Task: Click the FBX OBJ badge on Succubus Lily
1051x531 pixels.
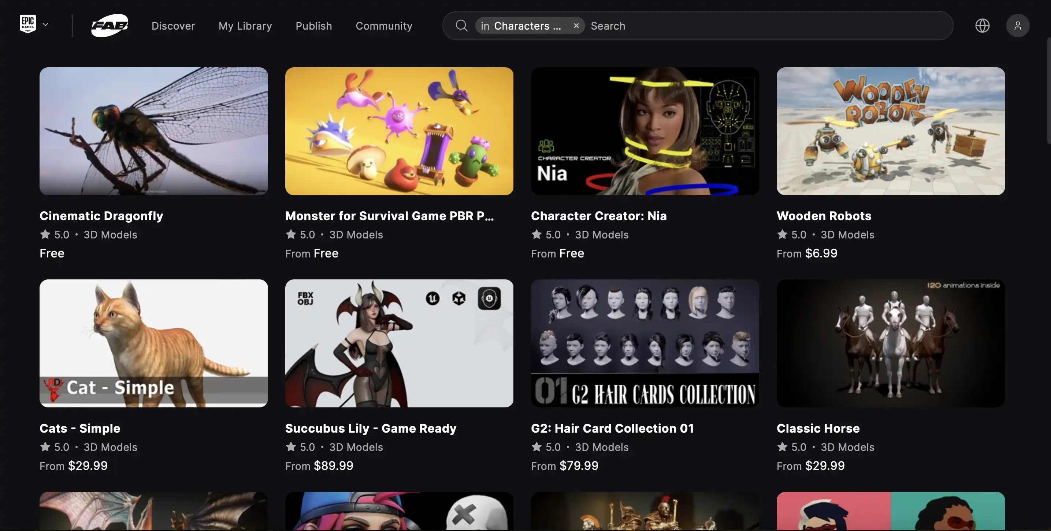Action: 305,298
